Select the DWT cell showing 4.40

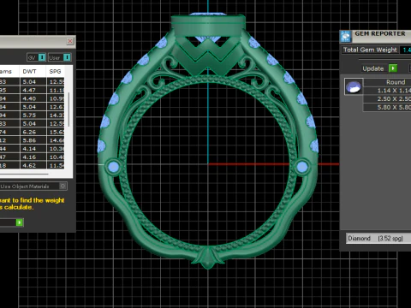[33, 98]
